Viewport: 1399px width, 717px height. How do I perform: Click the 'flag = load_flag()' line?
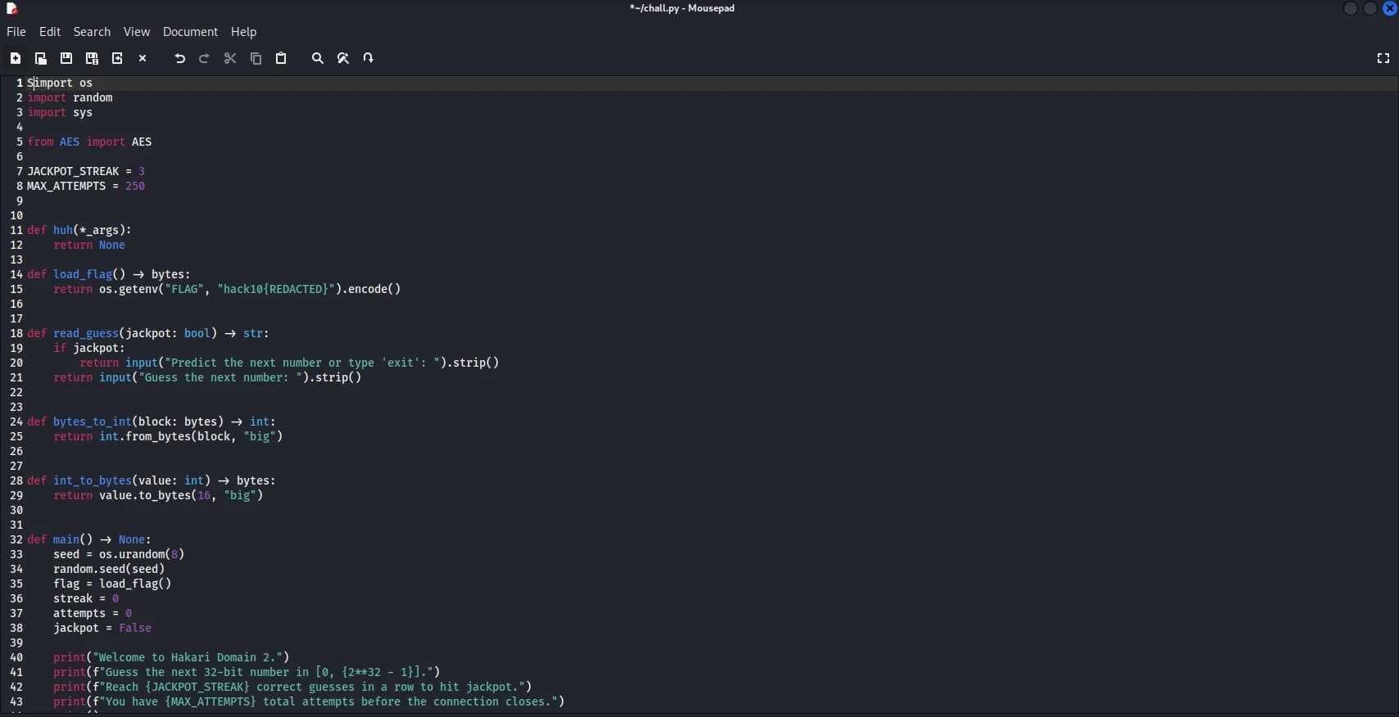[x=112, y=584]
